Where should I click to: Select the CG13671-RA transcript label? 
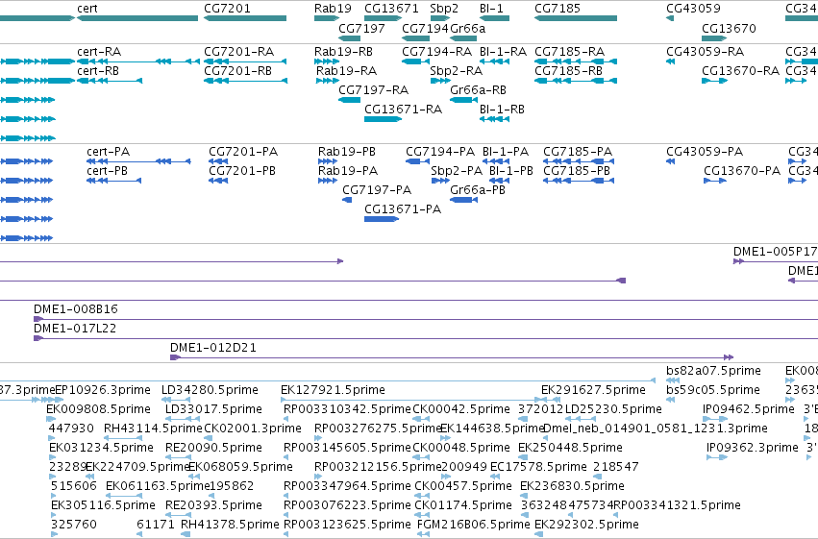tap(404, 110)
